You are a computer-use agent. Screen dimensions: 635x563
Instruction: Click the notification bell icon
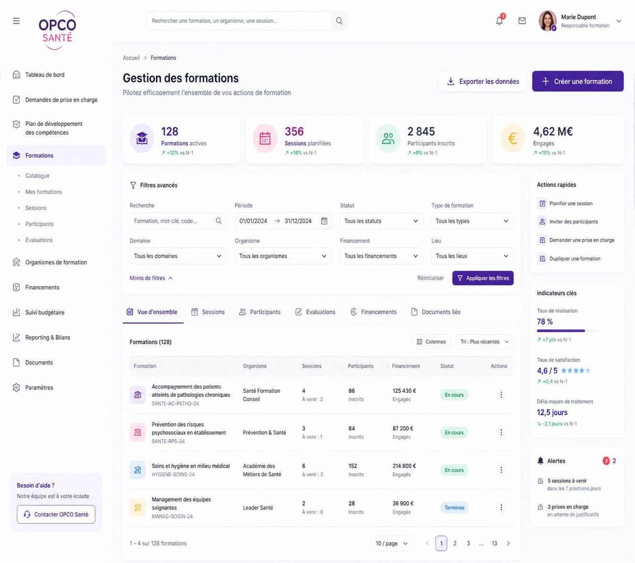pyautogui.click(x=500, y=21)
